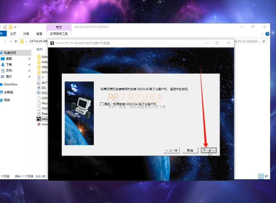The image size is (276, 203).
Task: Enable the ENOVIA vault client install checkbox
Action: (x=102, y=104)
